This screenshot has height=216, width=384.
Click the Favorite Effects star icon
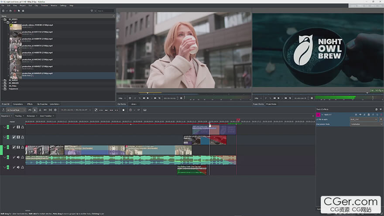tap(123, 110)
